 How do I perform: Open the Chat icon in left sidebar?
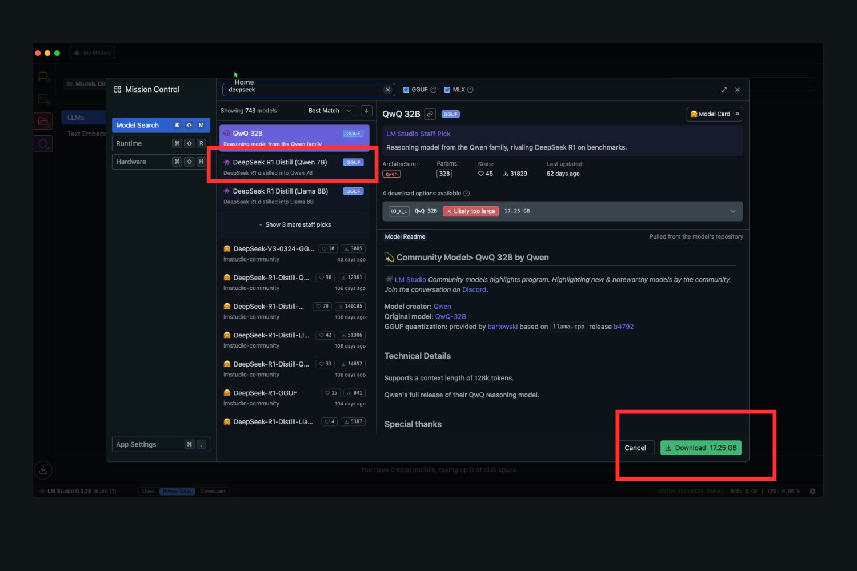43,76
